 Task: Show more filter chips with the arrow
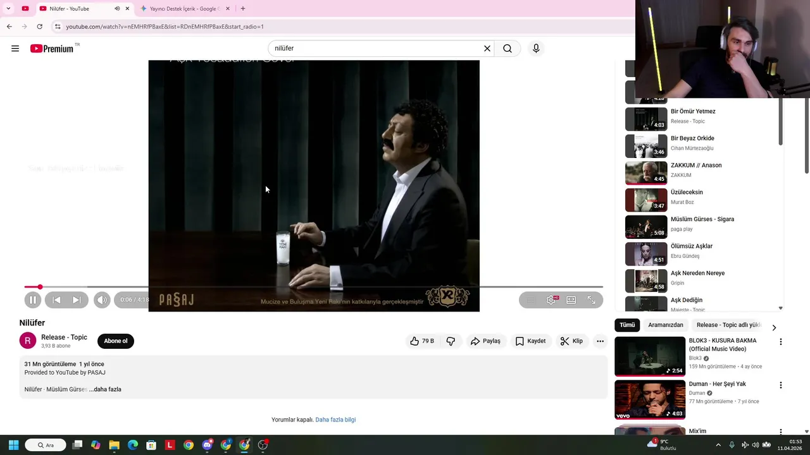coord(773,327)
